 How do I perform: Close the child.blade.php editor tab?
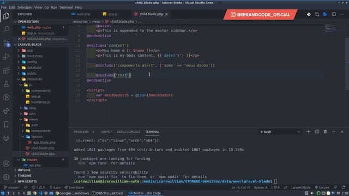point(166,14)
